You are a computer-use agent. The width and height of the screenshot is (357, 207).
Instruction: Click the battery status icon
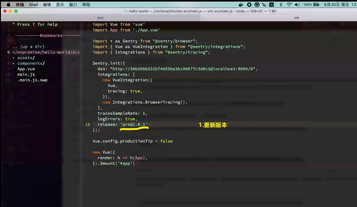[316, 5]
